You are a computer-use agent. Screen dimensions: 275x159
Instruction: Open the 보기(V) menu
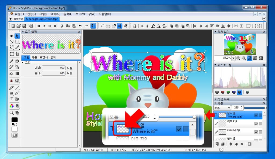(80, 14)
